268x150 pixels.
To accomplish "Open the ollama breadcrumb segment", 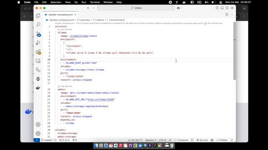I will 98,20.
